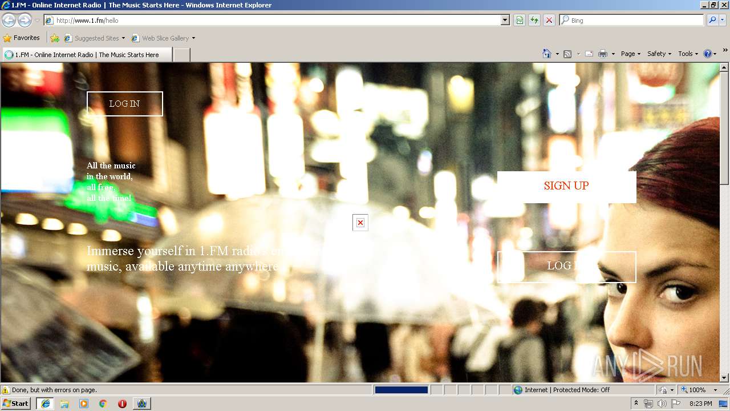Expand the command bar overflow chevron
Viewport: 730px width, 411px height.
coord(725,50)
